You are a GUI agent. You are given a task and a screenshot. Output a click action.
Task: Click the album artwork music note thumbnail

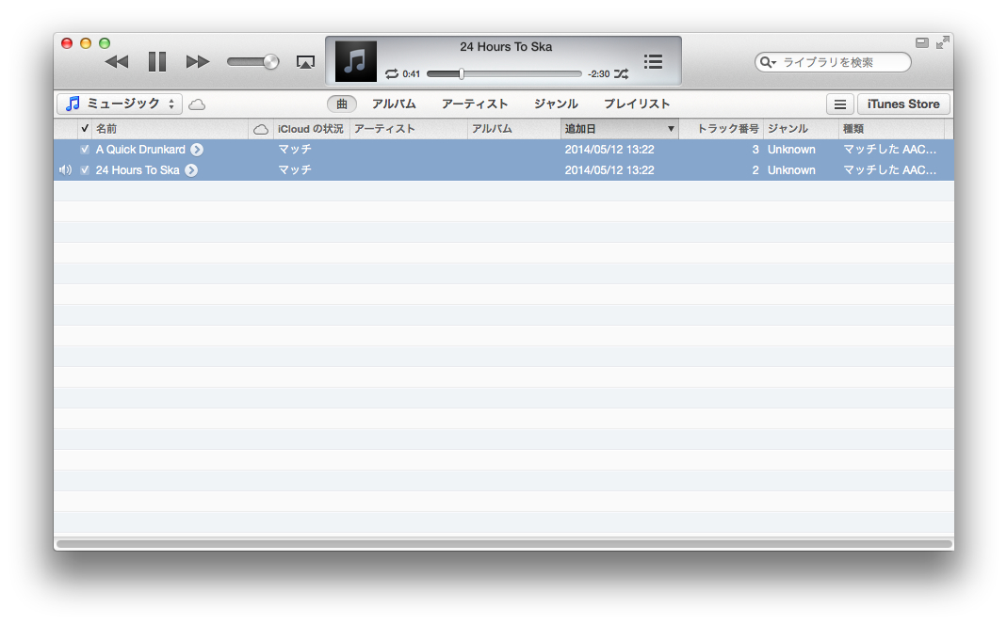(x=356, y=61)
